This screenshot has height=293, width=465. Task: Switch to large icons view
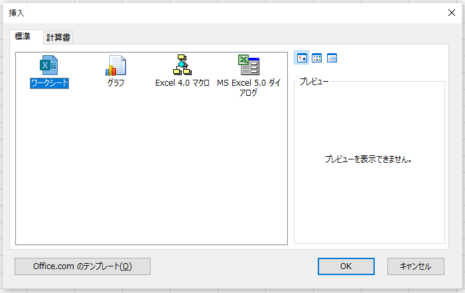click(302, 58)
